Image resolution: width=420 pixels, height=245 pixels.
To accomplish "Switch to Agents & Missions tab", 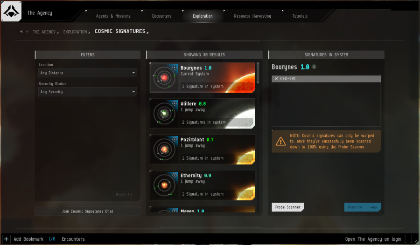I will pyautogui.click(x=113, y=16).
